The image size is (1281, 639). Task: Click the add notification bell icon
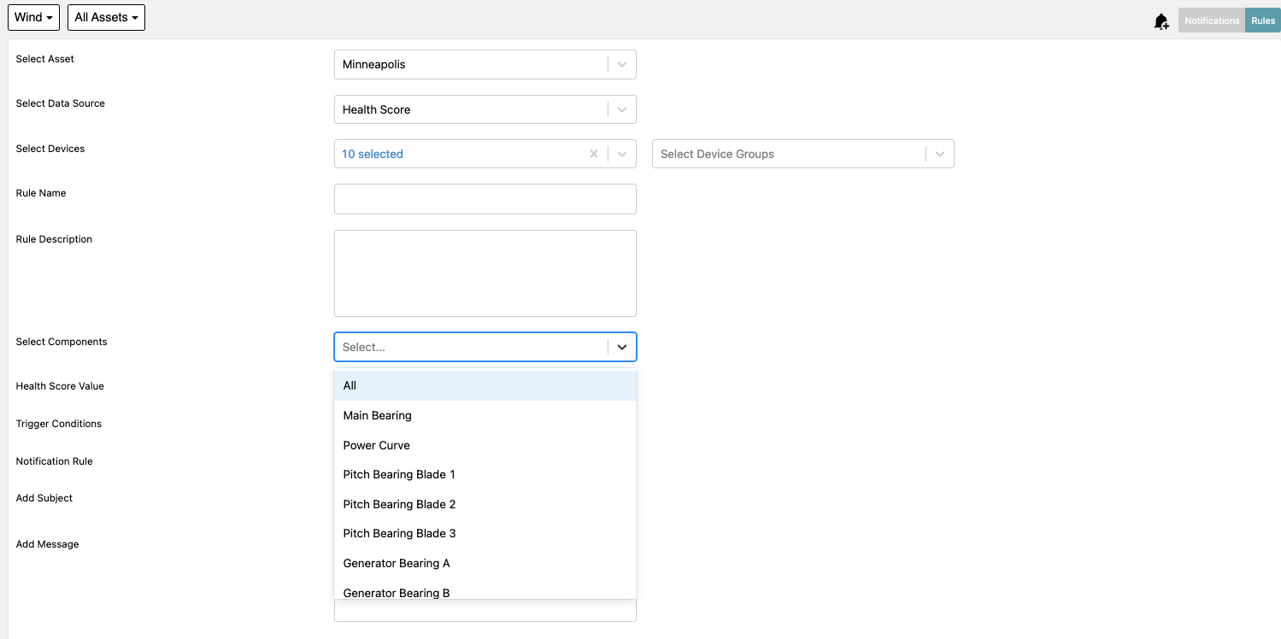[x=1161, y=21]
